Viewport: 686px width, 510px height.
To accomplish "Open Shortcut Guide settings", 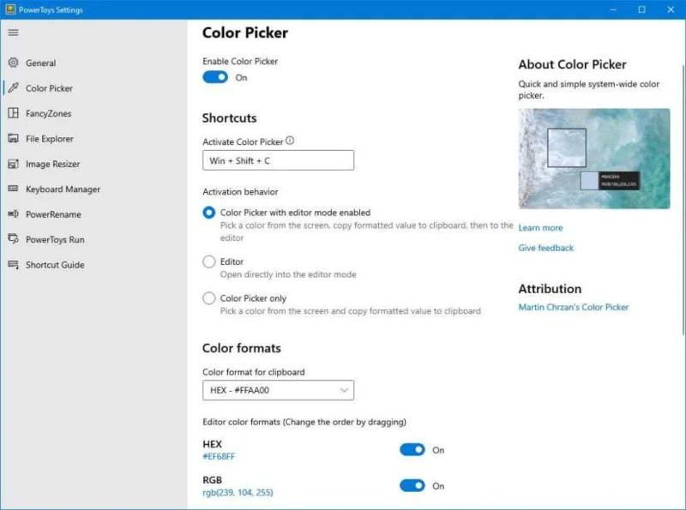I will point(55,265).
